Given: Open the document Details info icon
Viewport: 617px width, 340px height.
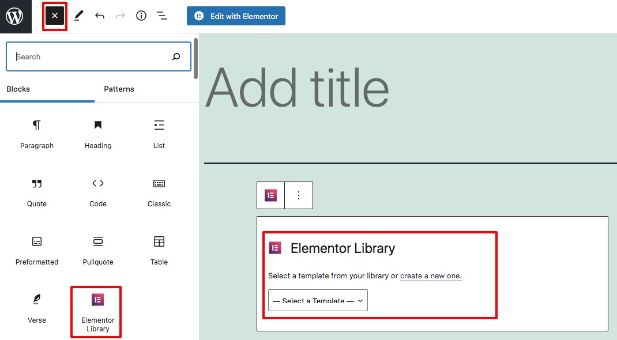Looking at the screenshot, I should tap(141, 16).
